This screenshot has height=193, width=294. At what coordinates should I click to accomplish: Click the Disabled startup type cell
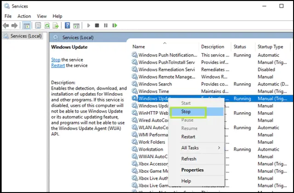click(266, 69)
